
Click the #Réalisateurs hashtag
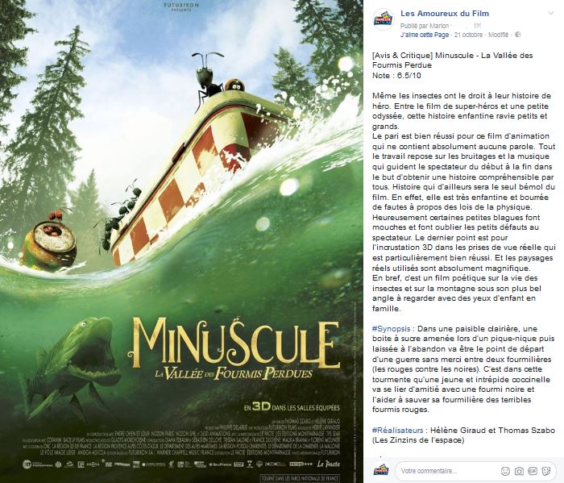[x=398, y=431]
